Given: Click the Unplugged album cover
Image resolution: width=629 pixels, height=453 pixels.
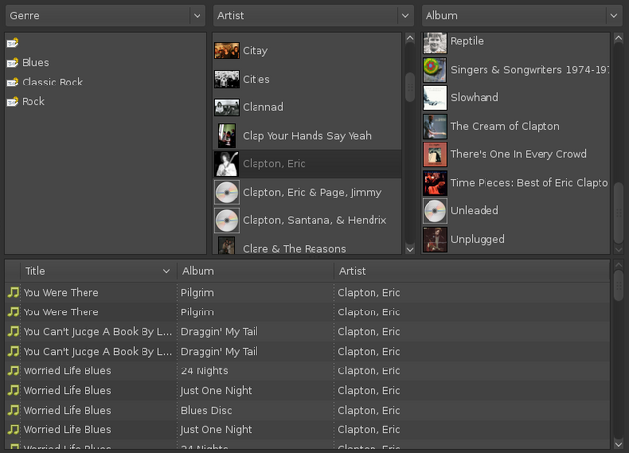Looking at the screenshot, I should point(434,239).
